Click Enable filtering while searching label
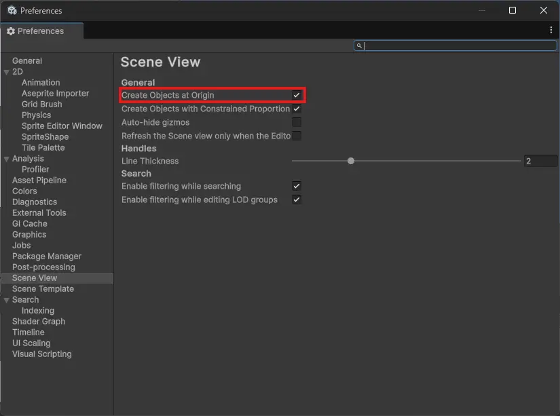Image resolution: width=560 pixels, height=416 pixels. click(181, 187)
